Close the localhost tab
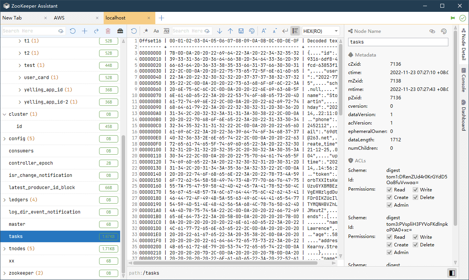This screenshot has width=469, height=280. tap(149, 18)
